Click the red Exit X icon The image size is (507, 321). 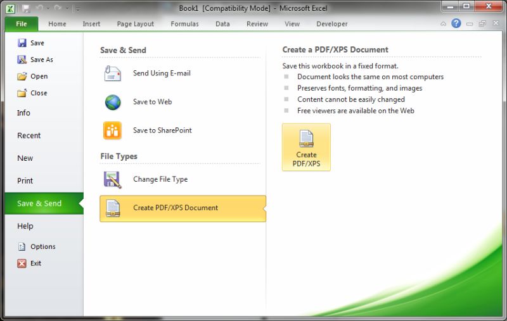[22, 263]
